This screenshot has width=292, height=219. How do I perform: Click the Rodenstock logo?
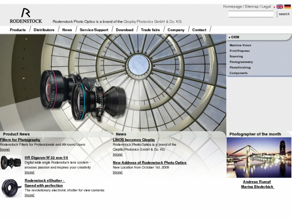coord(26,16)
